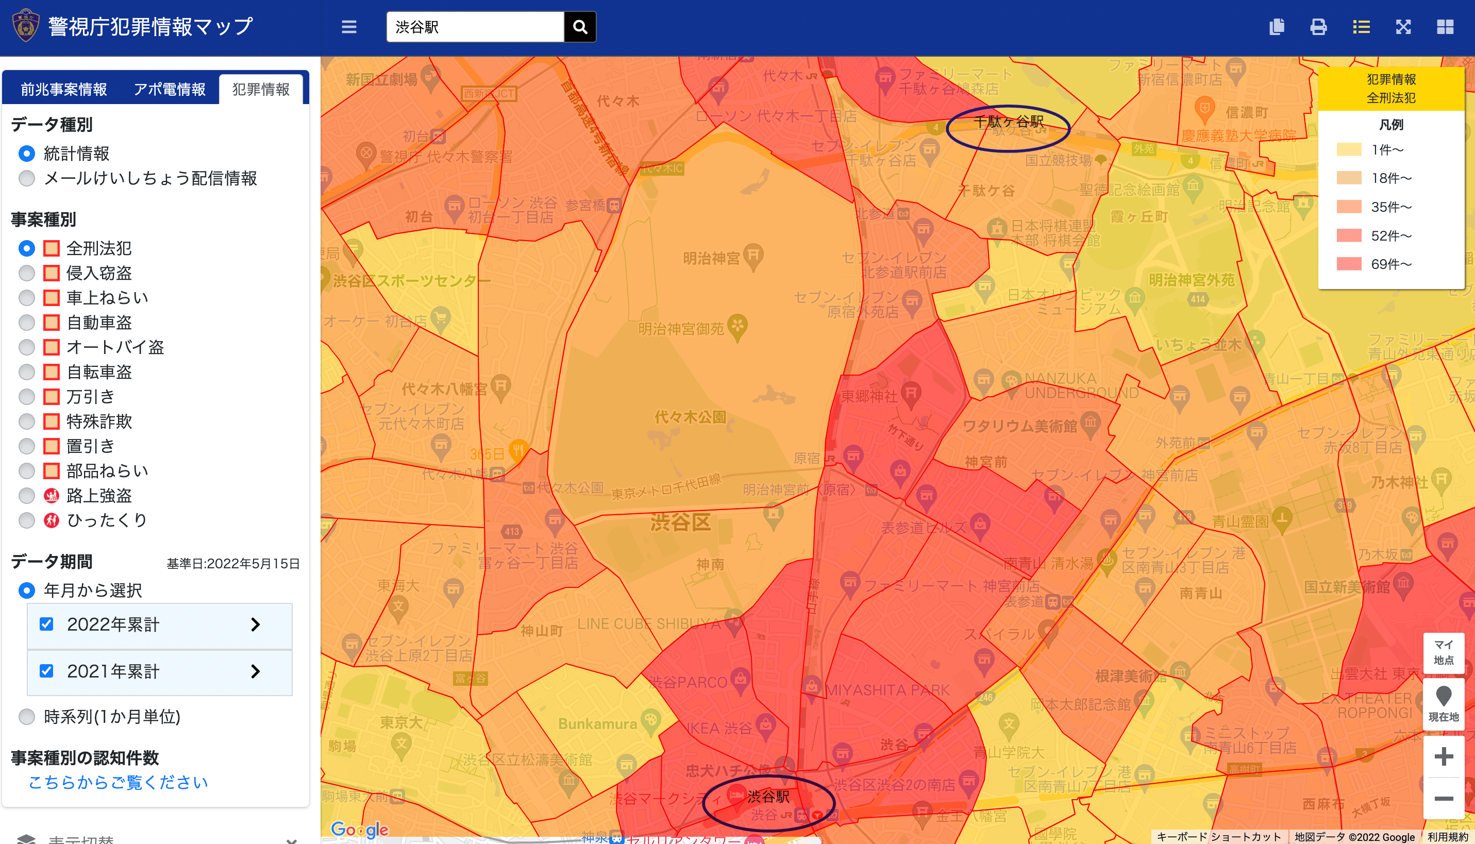Screen dimensions: 1475x844
Task: Open the grid tiles icon
Action: tap(1445, 27)
